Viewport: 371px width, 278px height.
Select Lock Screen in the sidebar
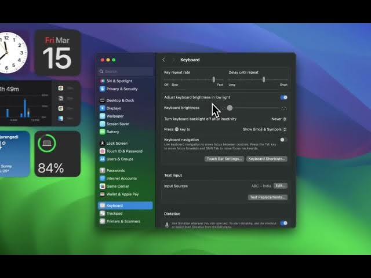tap(125, 143)
